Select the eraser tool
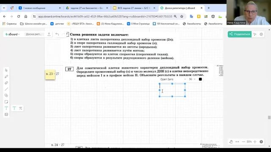This screenshot has width=271, height=152. [x=6, y=83]
